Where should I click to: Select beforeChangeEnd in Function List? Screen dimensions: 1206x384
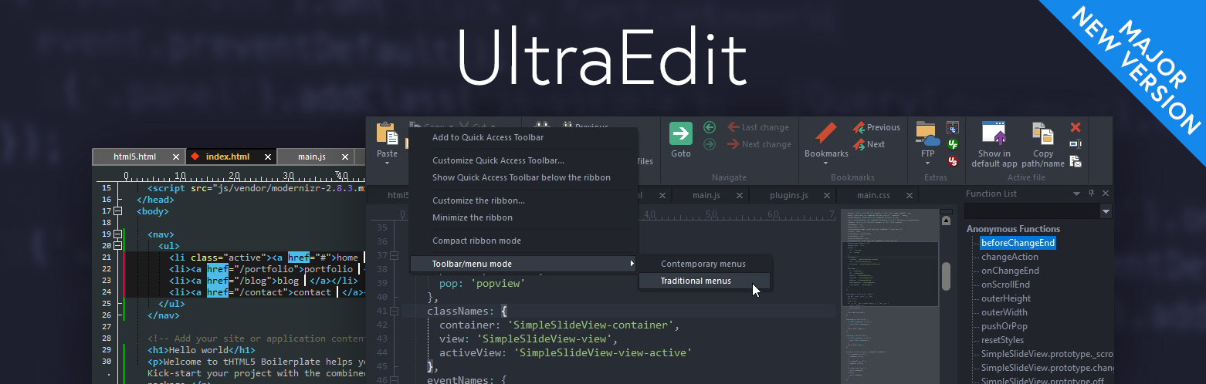point(1018,243)
